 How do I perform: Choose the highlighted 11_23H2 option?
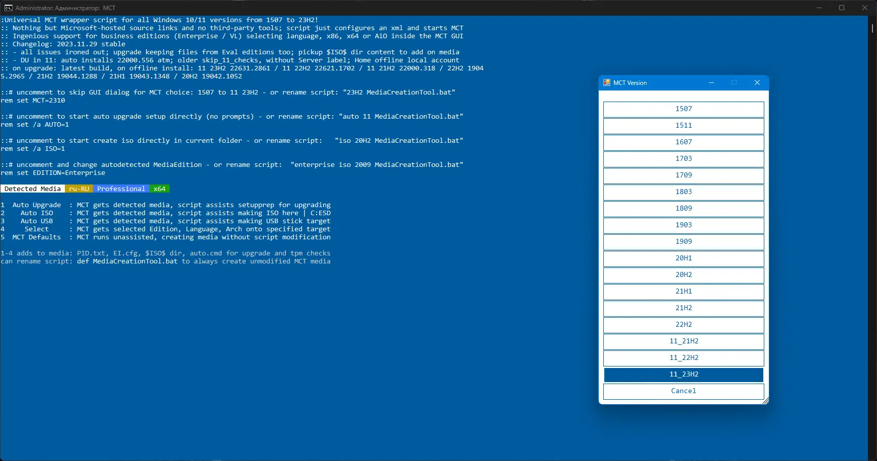tap(684, 375)
